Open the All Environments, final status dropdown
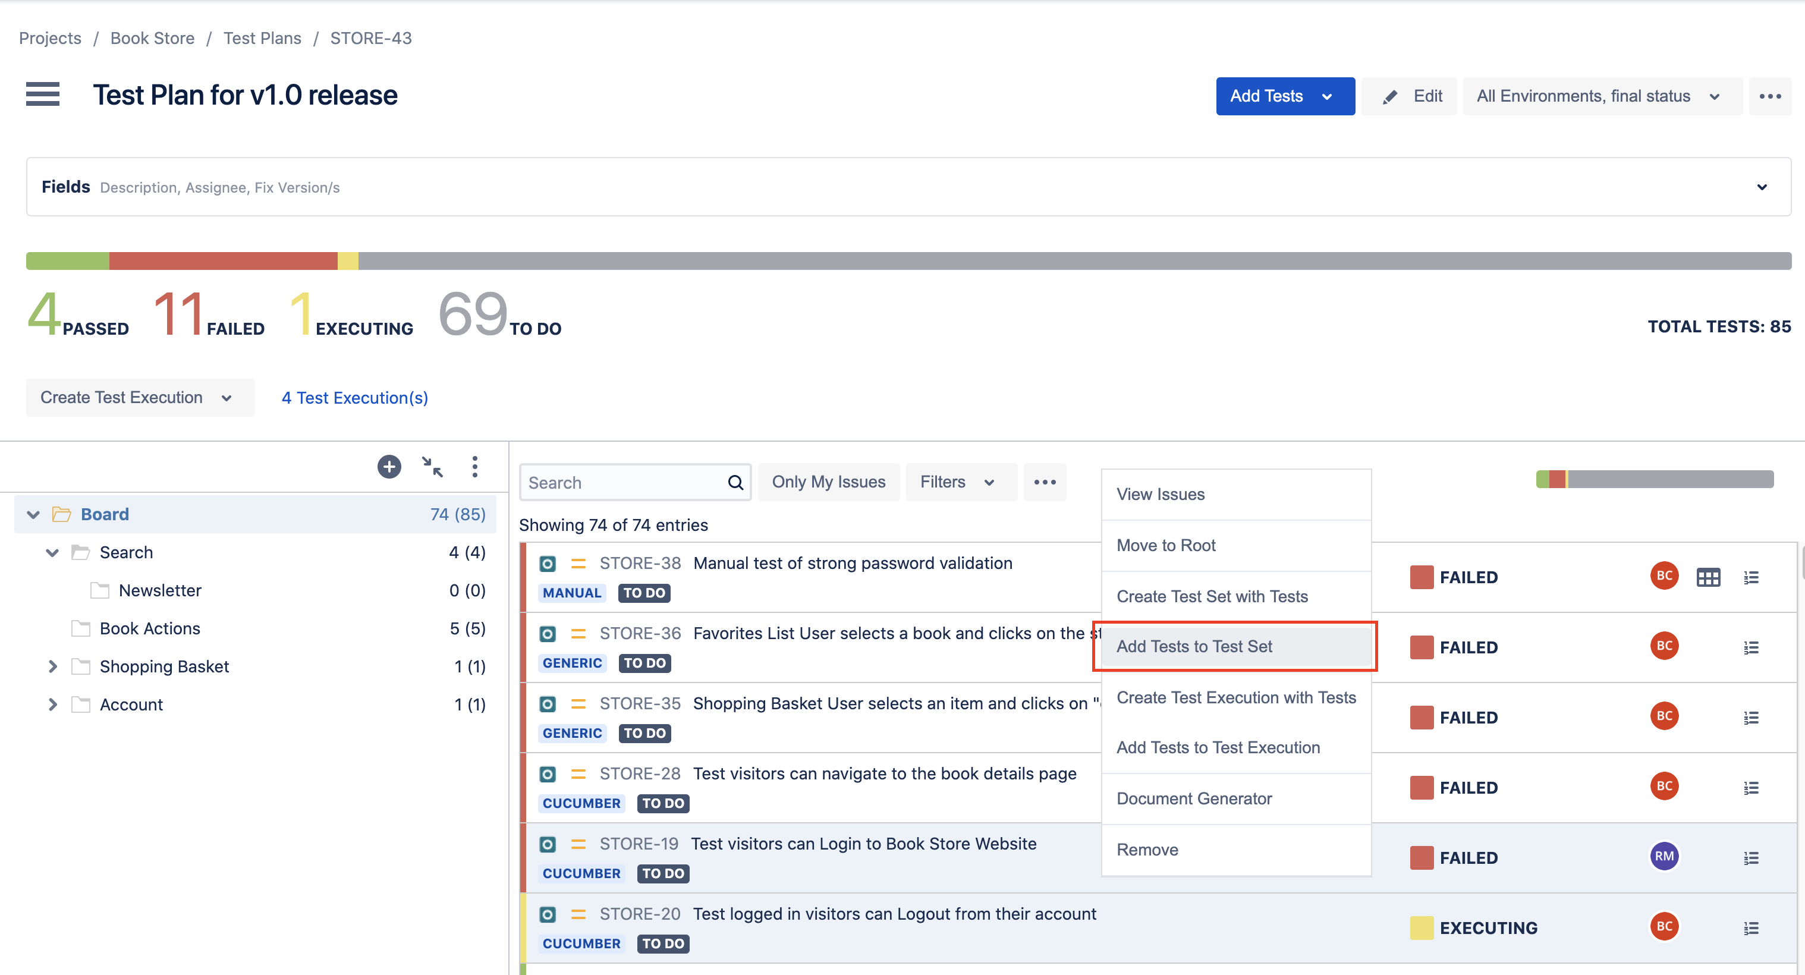The height and width of the screenshot is (975, 1805). (x=1602, y=96)
